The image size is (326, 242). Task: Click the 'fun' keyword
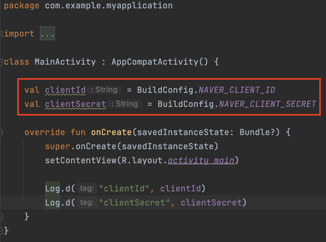tap(78, 132)
